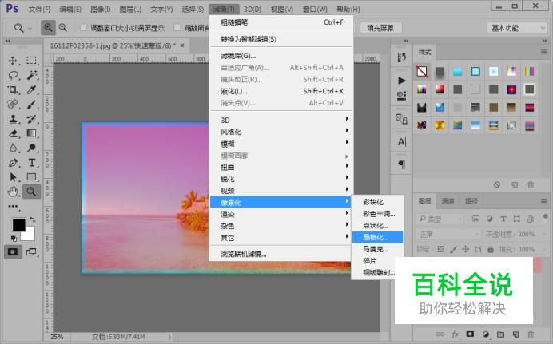Screen dimensions: 553x344
Task: Select the Rectangle shape tool
Action: [31, 176]
